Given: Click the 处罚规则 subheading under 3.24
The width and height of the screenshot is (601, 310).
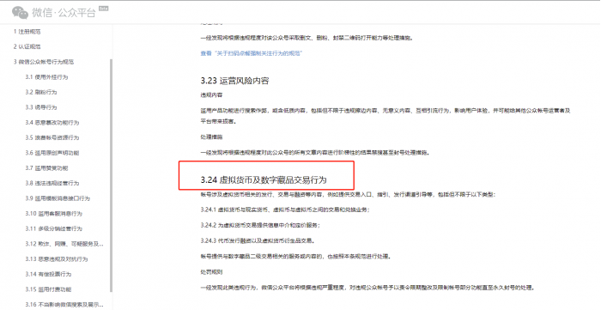Looking at the screenshot, I should click(x=211, y=272).
